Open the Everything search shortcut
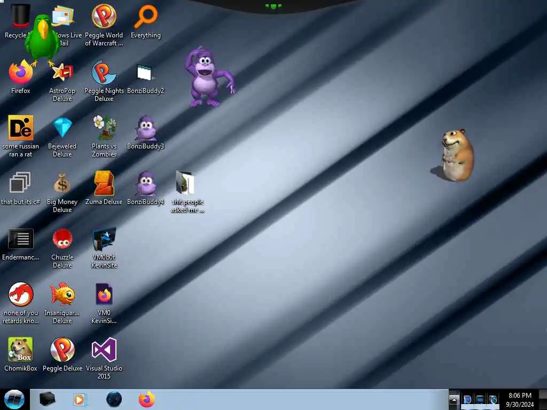 [x=146, y=17]
